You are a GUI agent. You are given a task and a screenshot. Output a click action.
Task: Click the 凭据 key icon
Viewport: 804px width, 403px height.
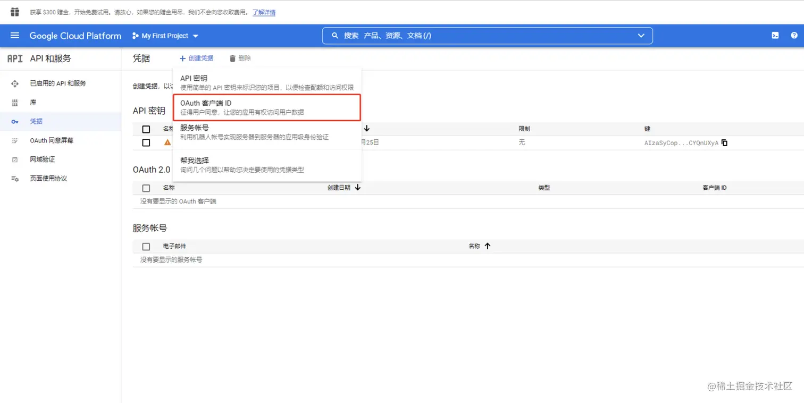(x=15, y=121)
